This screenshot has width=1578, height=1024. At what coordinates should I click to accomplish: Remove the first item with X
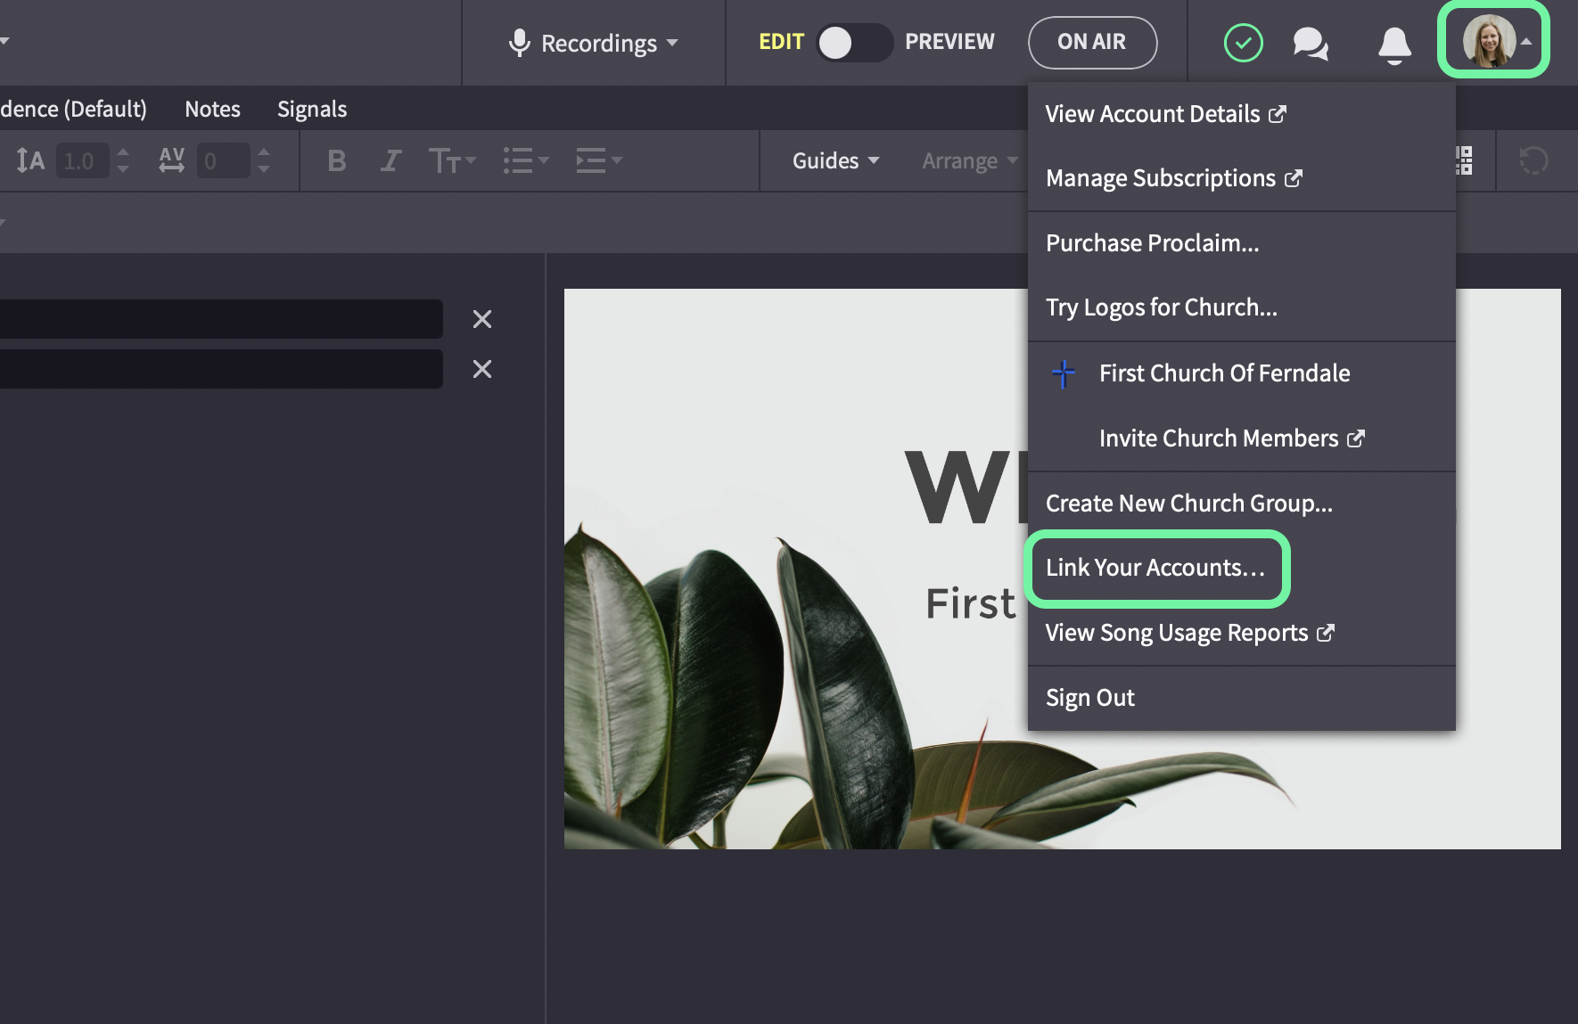tap(482, 319)
